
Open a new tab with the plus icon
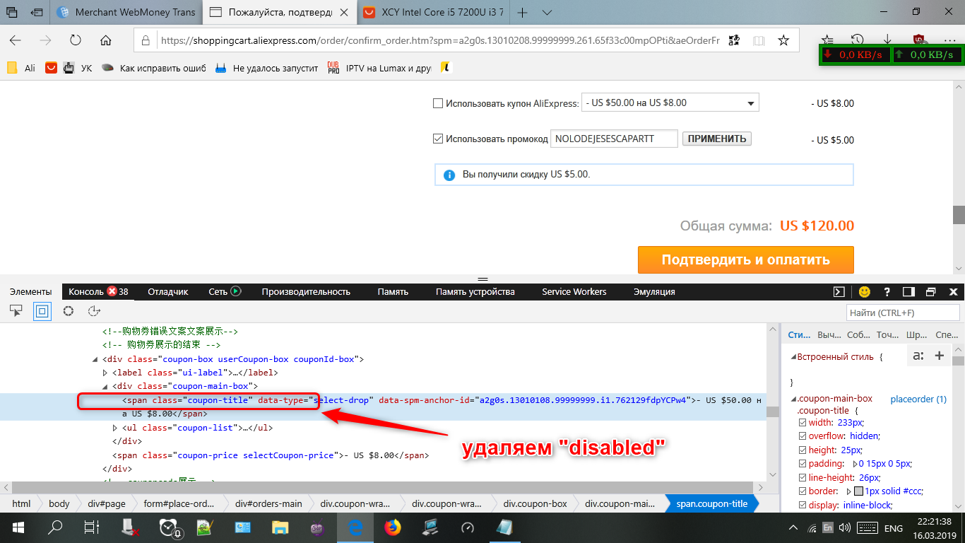point(523,12)
